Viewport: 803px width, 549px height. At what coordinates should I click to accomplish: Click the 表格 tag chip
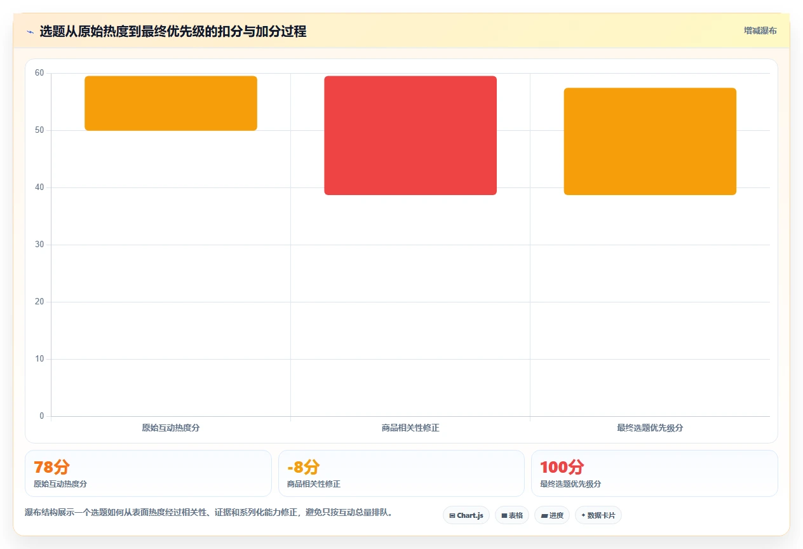tap(512, 515)
